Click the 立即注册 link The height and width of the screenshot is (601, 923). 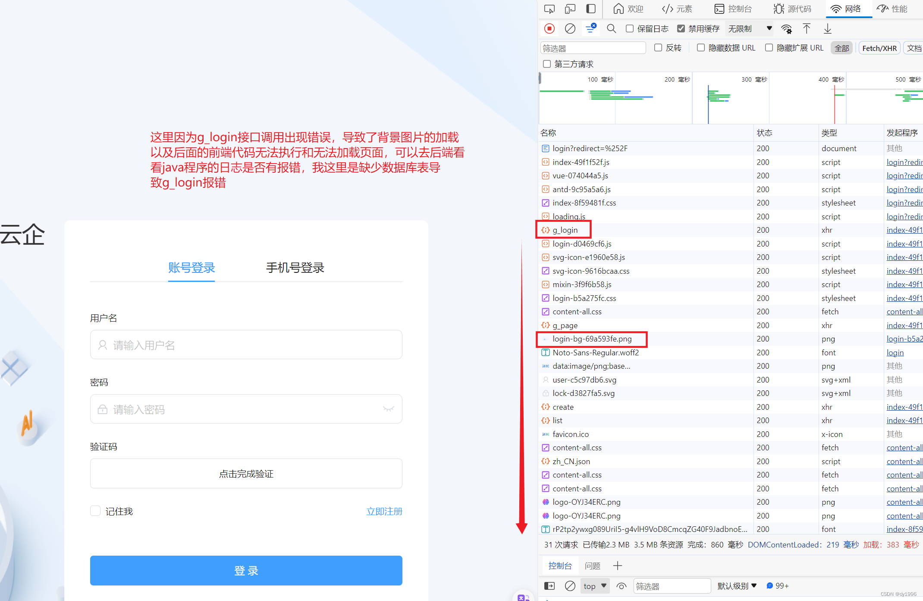[x=384, y=511]
